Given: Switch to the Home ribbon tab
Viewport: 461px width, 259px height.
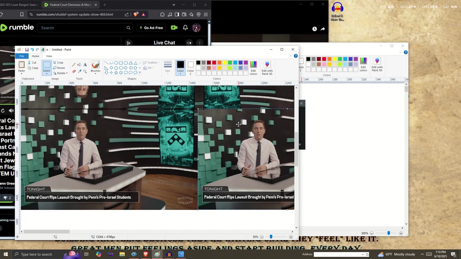Looking at the screenshot, I should (x=35, y=56).
